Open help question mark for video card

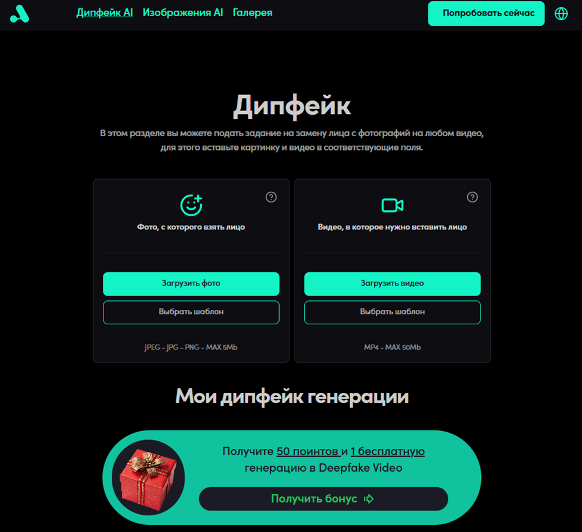coord(472,197)
